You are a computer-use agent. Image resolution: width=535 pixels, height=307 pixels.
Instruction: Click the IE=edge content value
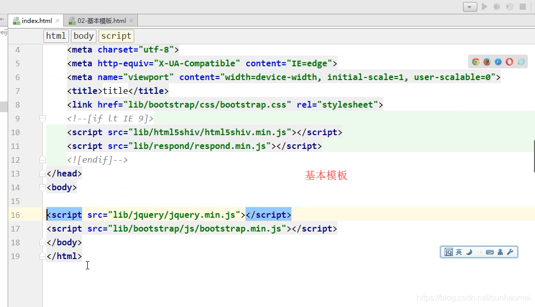(x=309, y=63)
